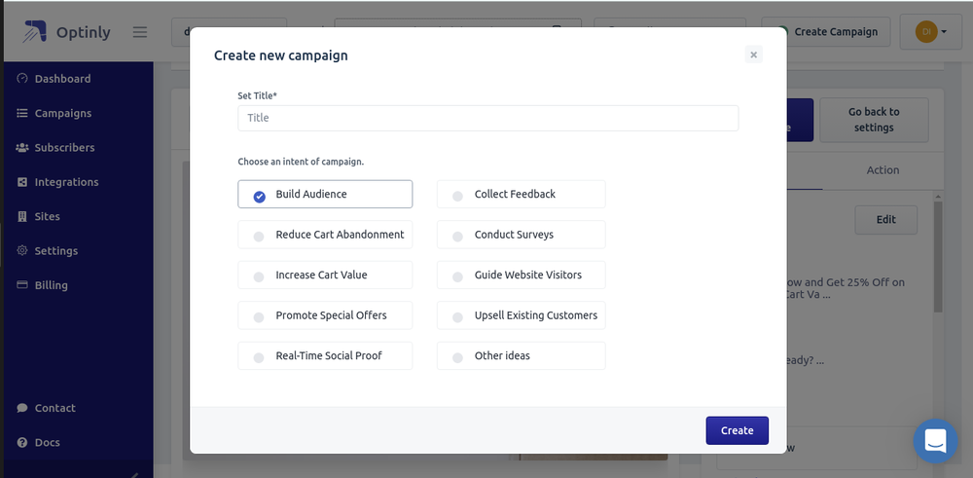Click the Dashboard gauge icon in sidebar
Screen dimensions: 973x478
pyautogui.click(x=22, y=79)
